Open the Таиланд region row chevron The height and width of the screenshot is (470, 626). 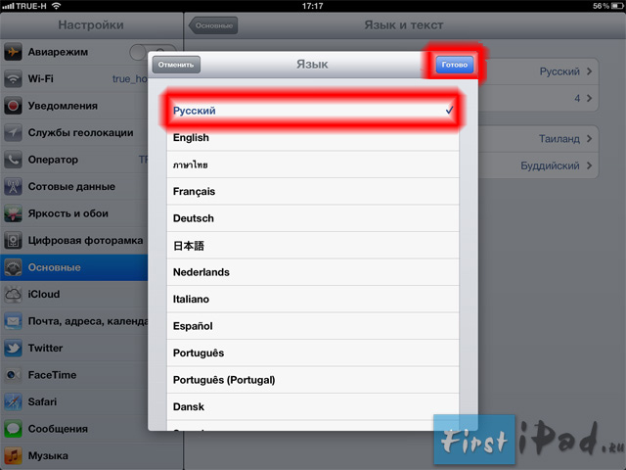(x=589, y=139)
